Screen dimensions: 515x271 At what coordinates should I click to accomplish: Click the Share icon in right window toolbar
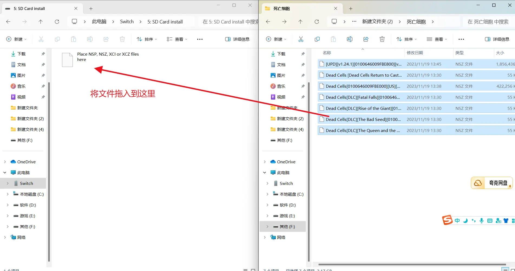pos(366,39)
